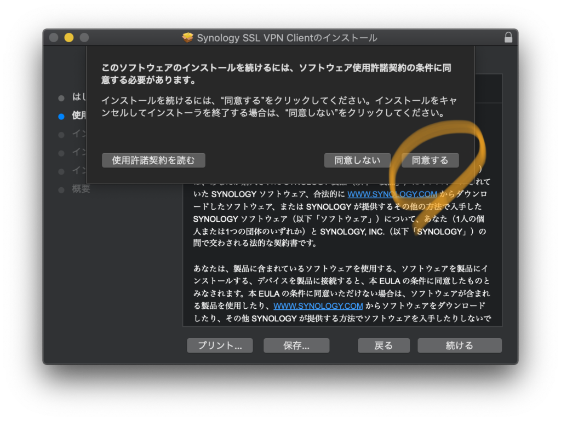Minimize window with the yellow button
Viewport: 561px width, 421px height.
[69, 38]
